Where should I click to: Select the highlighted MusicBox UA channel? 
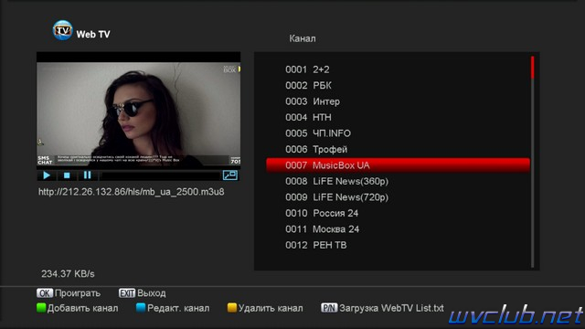398,165
